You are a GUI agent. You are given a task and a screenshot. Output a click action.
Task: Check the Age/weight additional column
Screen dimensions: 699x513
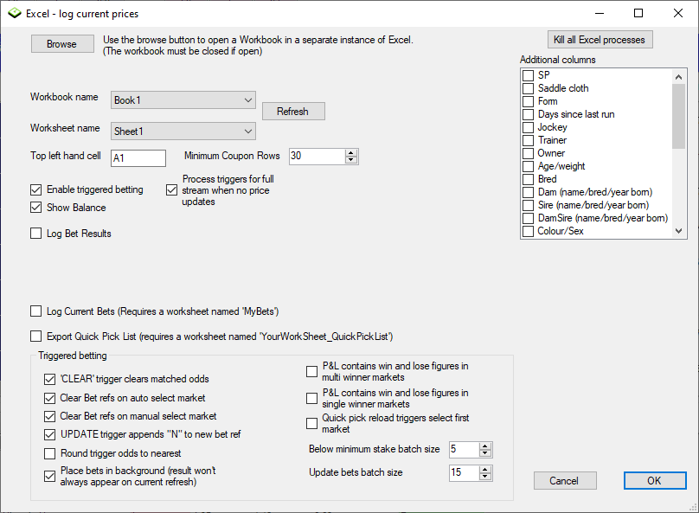529,166
